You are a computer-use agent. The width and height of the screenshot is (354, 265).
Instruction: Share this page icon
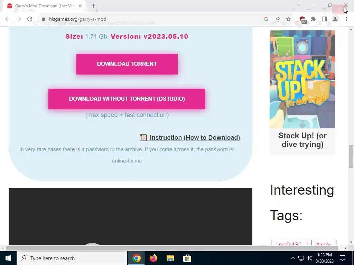277,19
